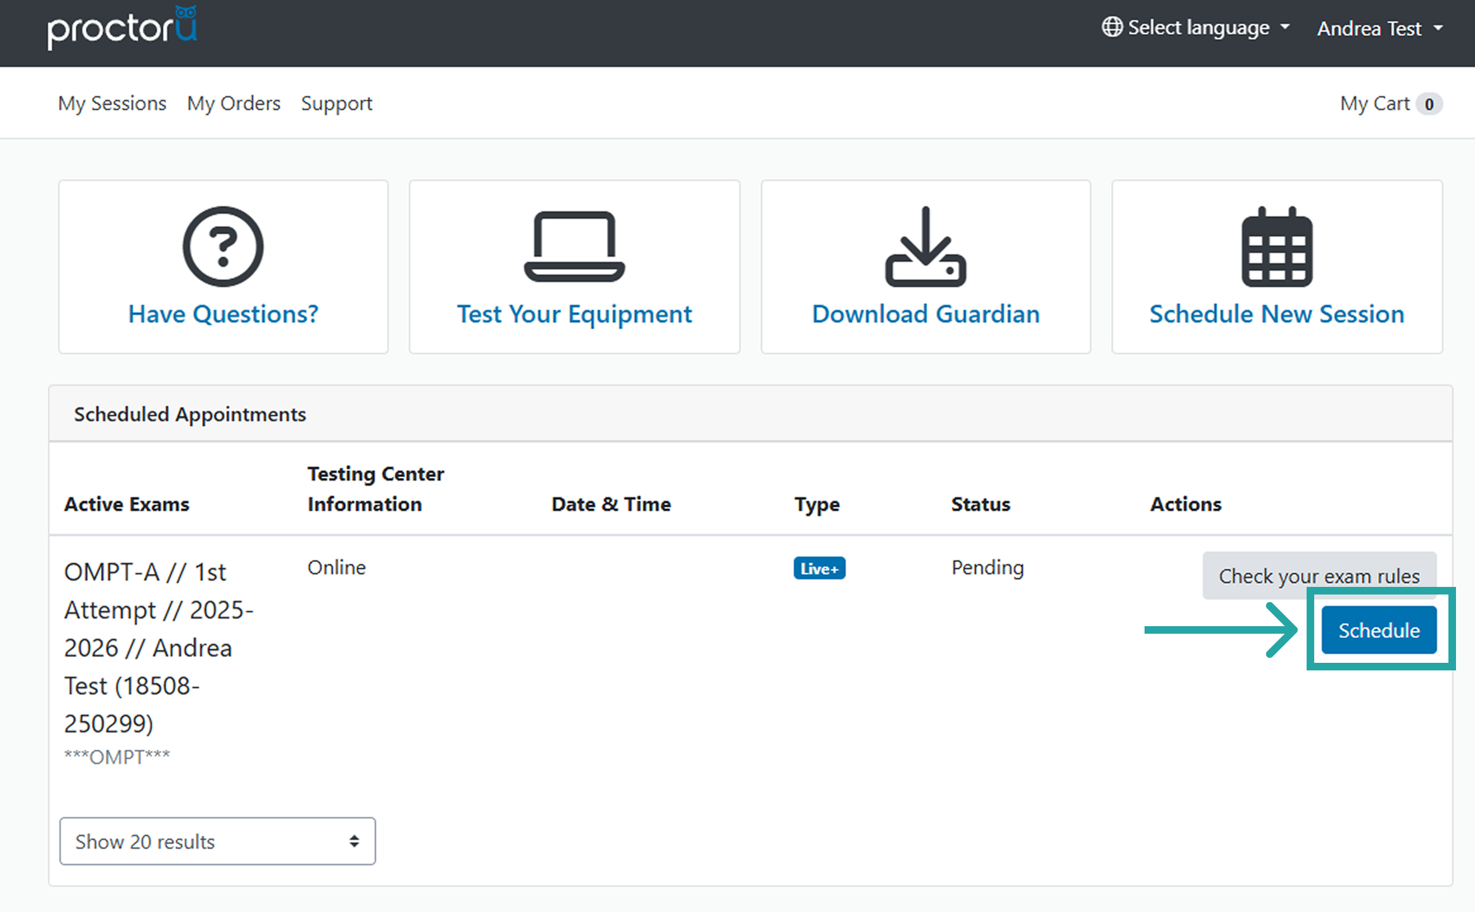Click the Download Guardian link
The image size is (1475, 912).
point(925,314)
